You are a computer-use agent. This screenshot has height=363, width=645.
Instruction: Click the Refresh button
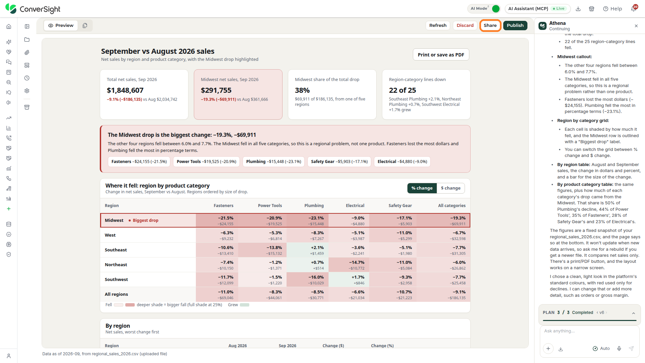438,26
